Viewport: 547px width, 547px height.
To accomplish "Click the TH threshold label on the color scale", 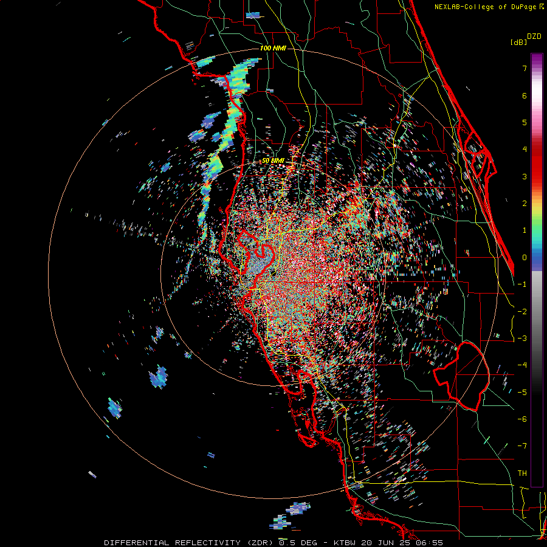I will 522,473.
